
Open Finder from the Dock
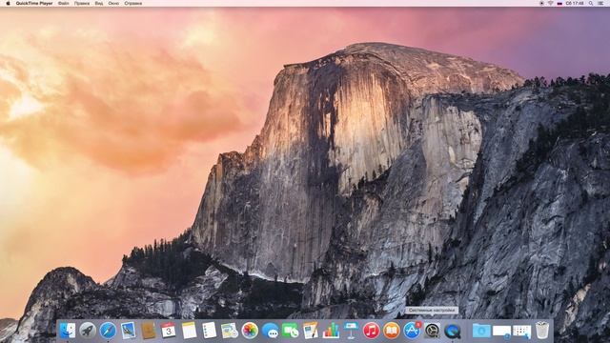[68, 331]
